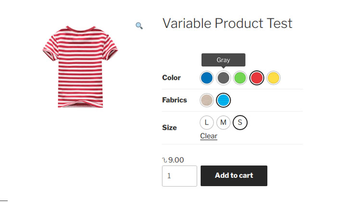Pick the green color swatch
Viewport: 361px width, 202px height.
[240, 77]
